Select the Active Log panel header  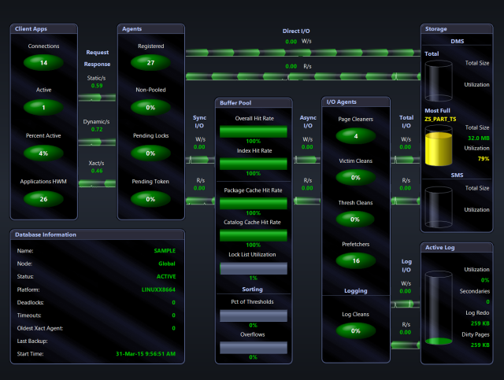point(457,247)
